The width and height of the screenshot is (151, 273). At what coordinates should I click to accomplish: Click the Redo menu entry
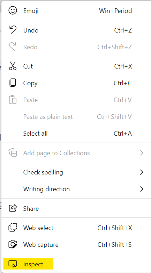click(76, 47)
